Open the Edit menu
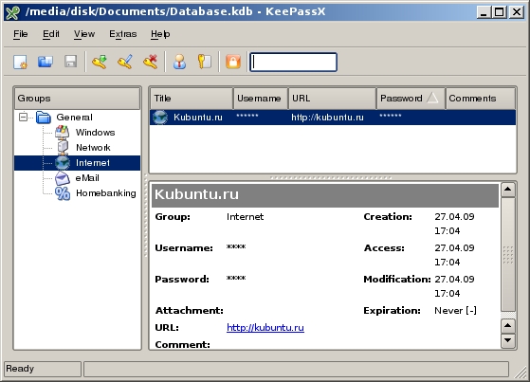Image resolution: width=530 pixels, height=382 pixels. 50,34
